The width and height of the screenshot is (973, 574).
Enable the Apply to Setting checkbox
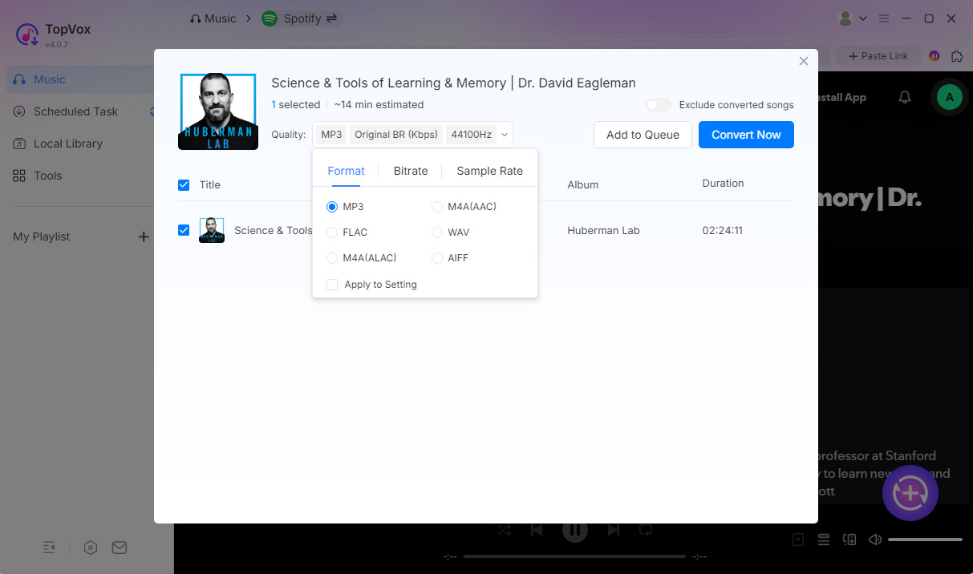(332, 284)
